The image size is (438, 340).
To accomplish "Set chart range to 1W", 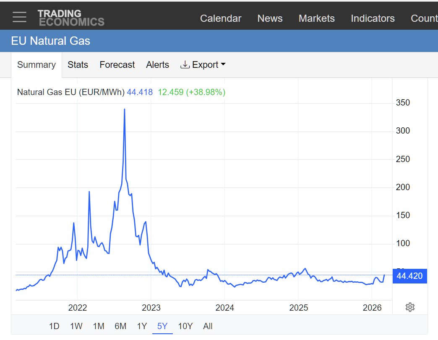I will (76, 326).
